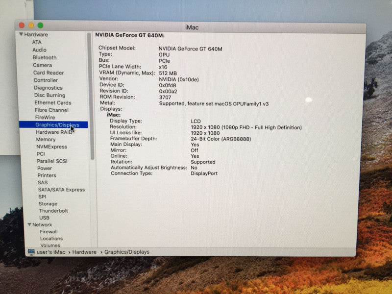
Task: Click the Network category header
Action: 42,224
